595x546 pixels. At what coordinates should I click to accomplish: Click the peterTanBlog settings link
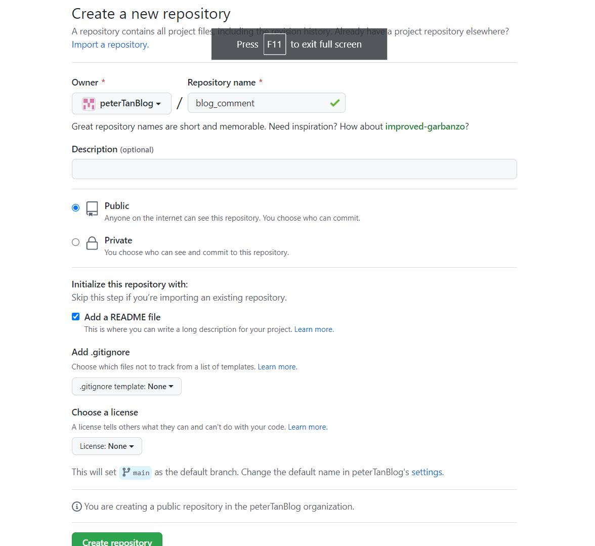point(427,472)
